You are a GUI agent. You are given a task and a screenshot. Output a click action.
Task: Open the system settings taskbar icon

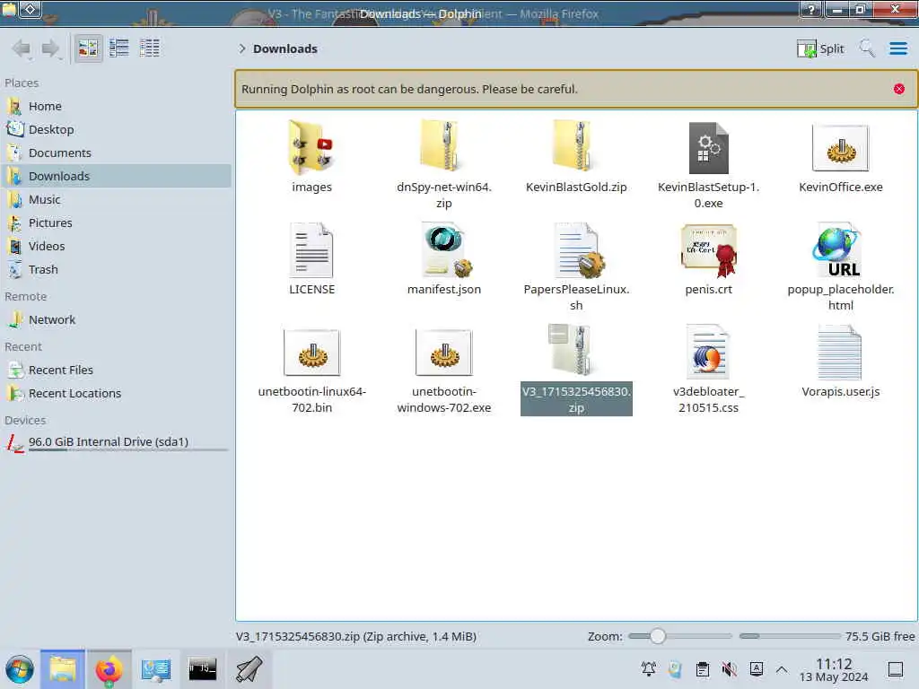[x=156, y=669]
